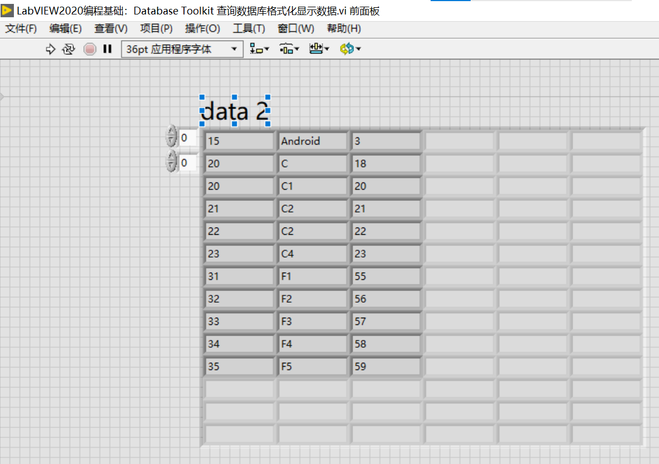Pause VI execution
This screenshot has height=464, width=659.
point(107,49)
